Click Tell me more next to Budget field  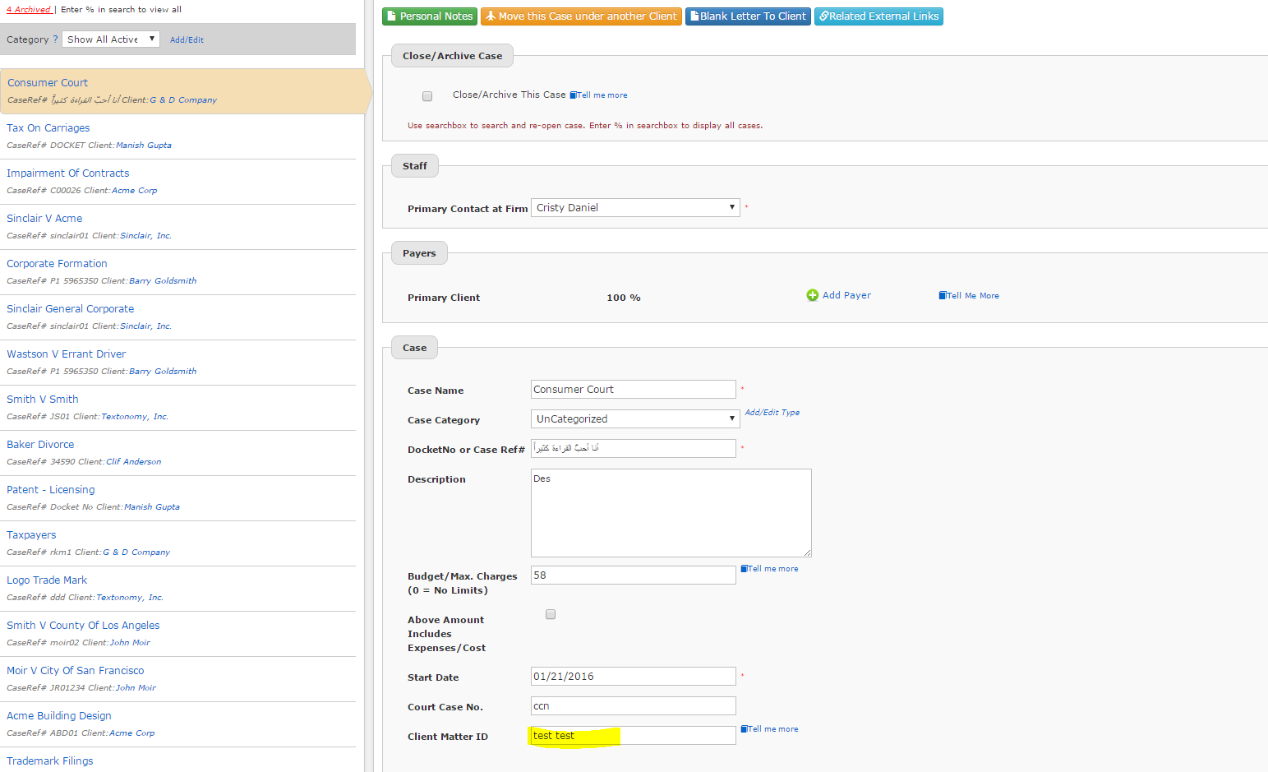[770, 569]
